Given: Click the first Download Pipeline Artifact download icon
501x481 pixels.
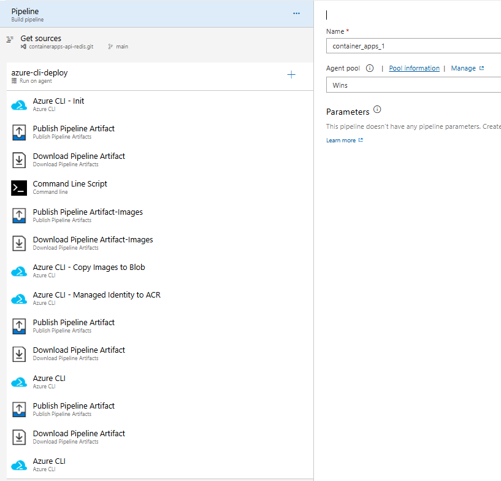Looking at the screenshot, I should click(x=19, y=160).
